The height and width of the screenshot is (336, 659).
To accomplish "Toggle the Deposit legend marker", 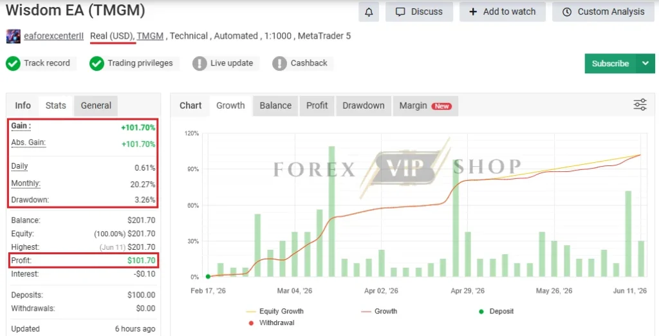I will click(x=496, y=311).
